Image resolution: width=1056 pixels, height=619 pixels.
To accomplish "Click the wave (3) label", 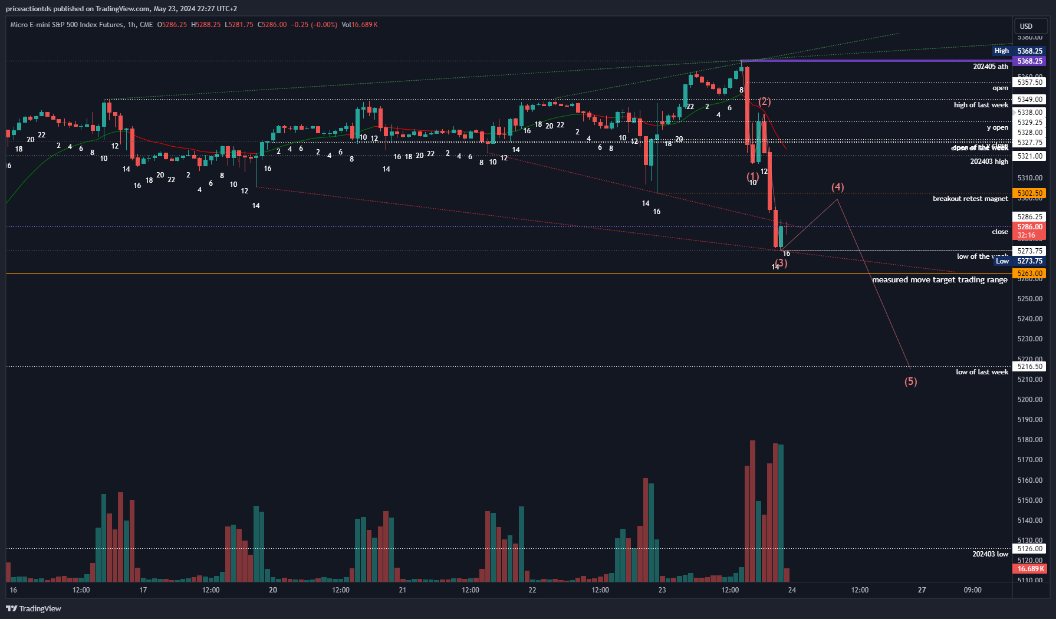I will pos(781,263).
